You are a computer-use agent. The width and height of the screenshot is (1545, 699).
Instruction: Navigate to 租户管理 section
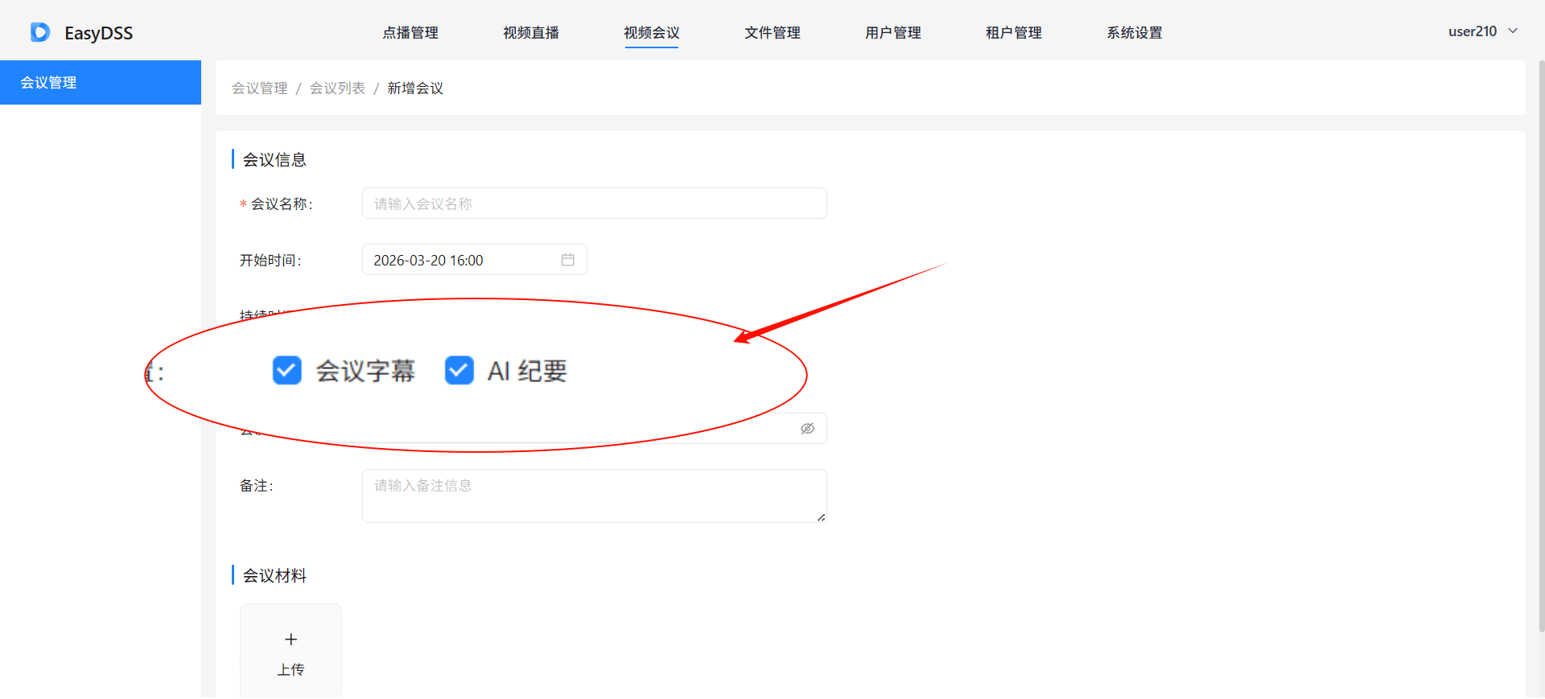1014,33
